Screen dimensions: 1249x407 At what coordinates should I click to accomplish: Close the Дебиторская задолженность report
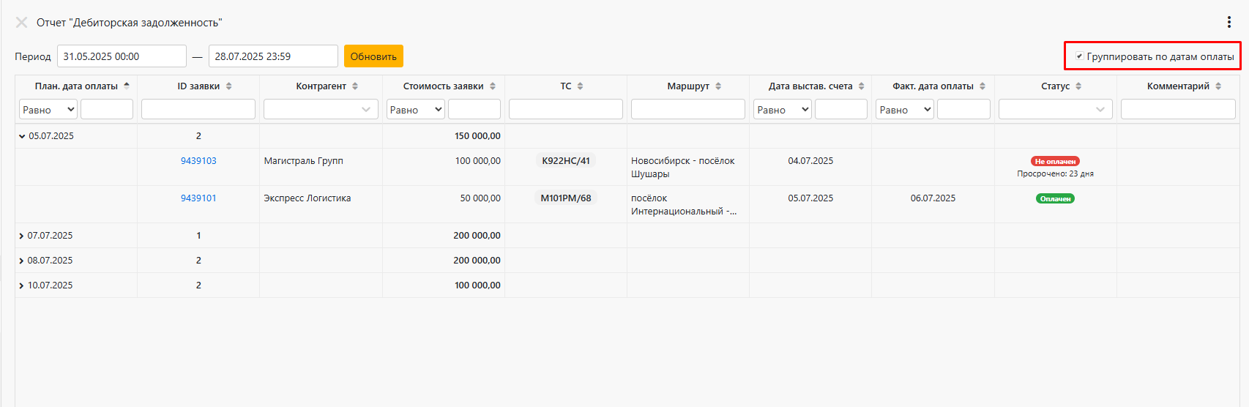21,23
